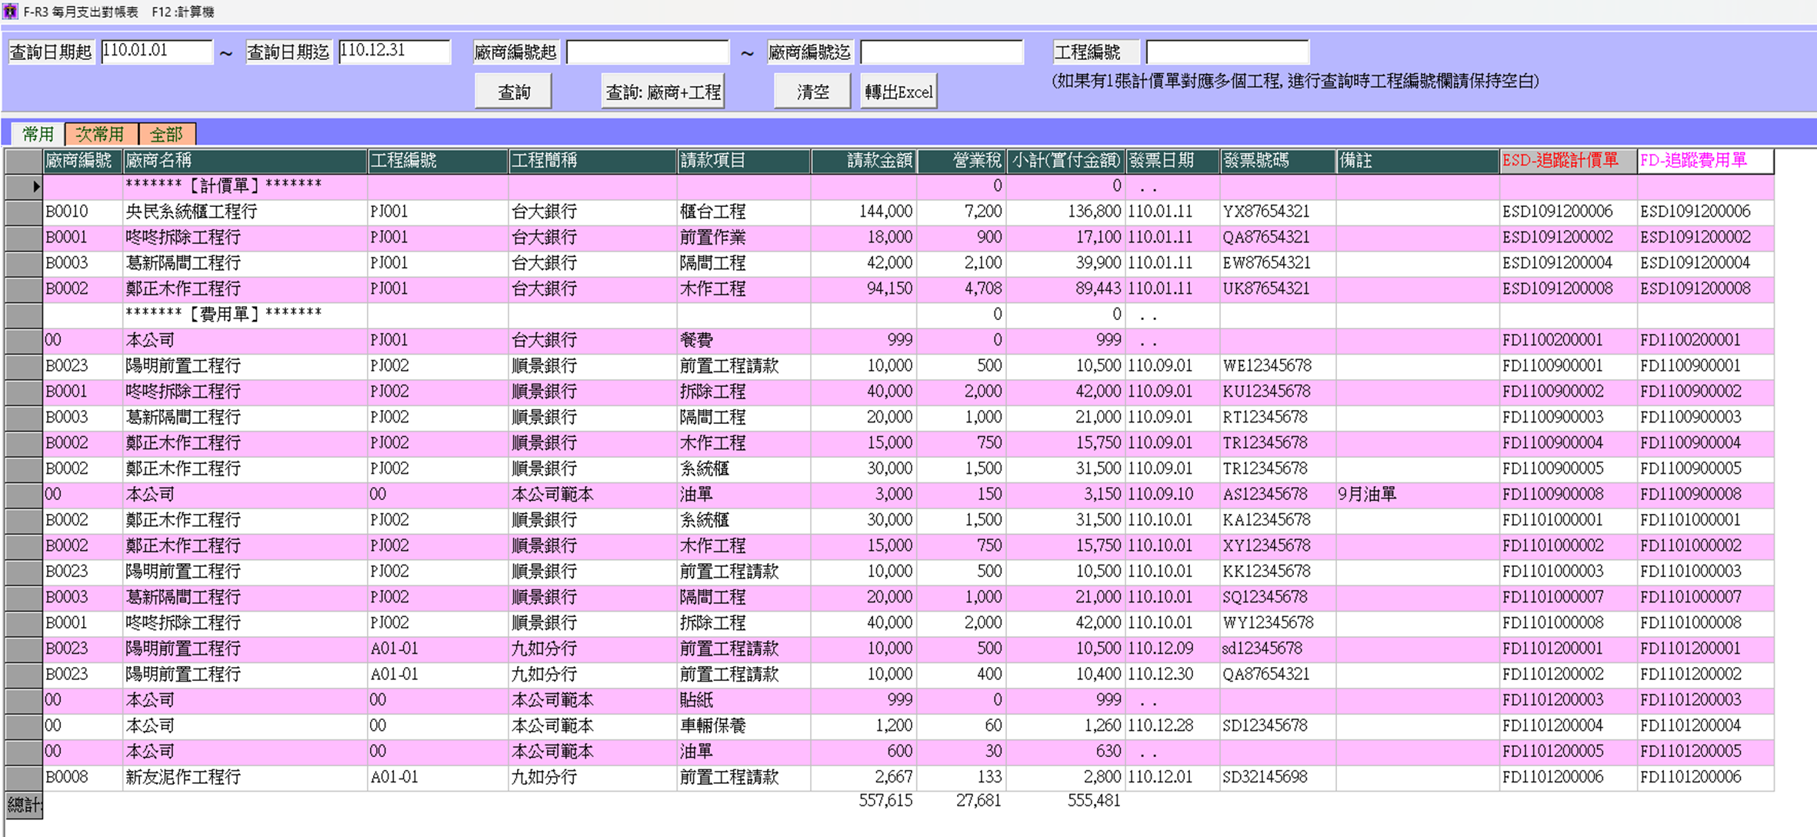Click invoice number sd12345678
The image size is (1817, 837).
(x=1278, y=649)
